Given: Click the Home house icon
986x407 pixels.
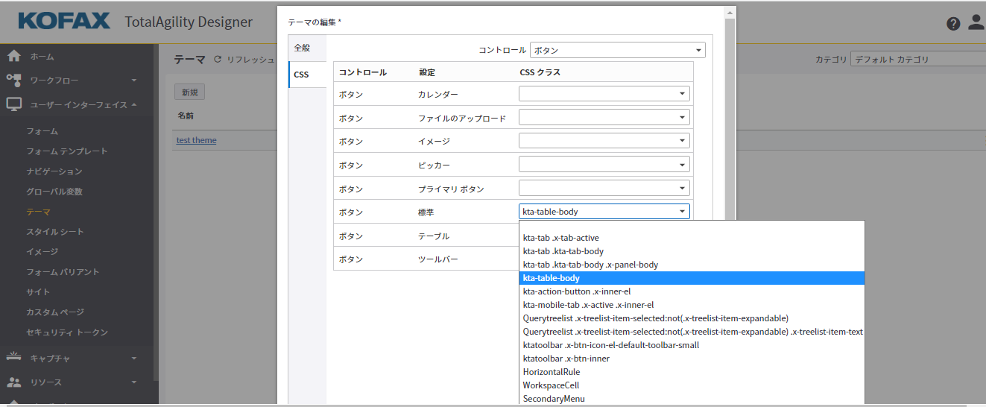Looking at the screenshot, I should coord(13,57).
